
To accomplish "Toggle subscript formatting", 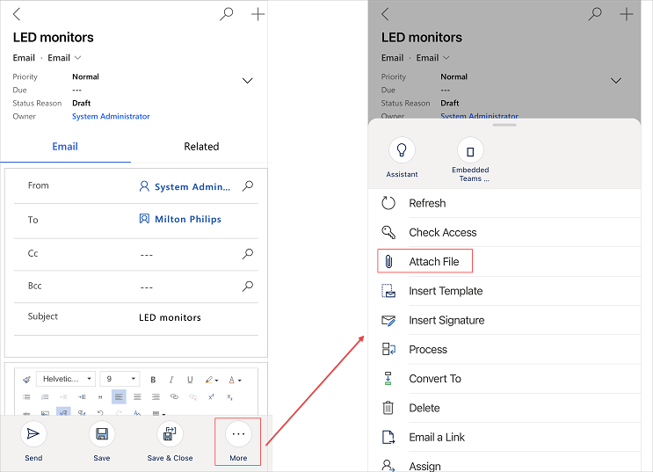I will 229,397.
